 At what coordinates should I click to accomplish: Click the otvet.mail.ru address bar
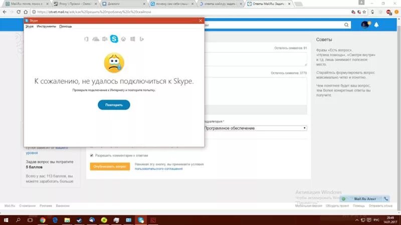[189, 11]
